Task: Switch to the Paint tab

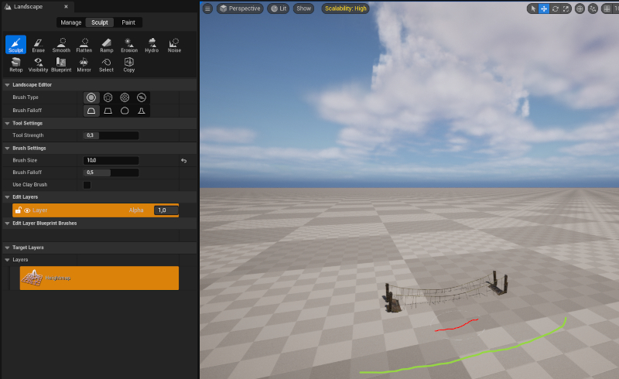Action: 128,22
